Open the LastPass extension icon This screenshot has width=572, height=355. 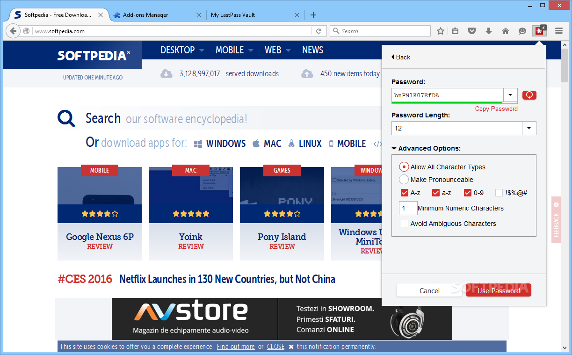point(539,31)
